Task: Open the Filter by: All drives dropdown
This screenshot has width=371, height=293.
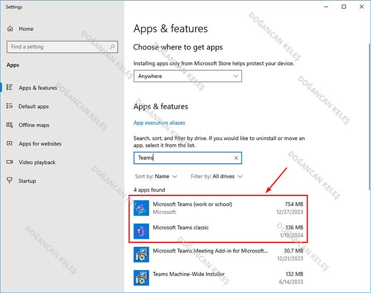Action: (217, 176)
